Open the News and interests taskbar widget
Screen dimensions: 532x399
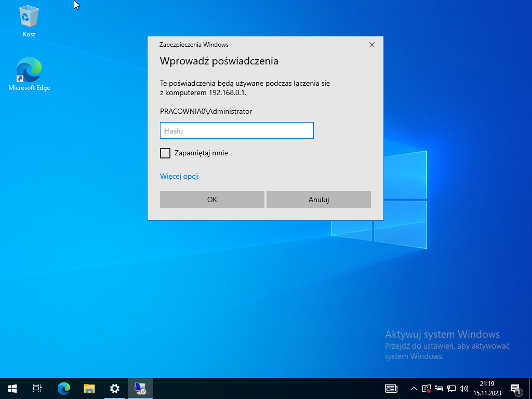click(x=391, y=389)
